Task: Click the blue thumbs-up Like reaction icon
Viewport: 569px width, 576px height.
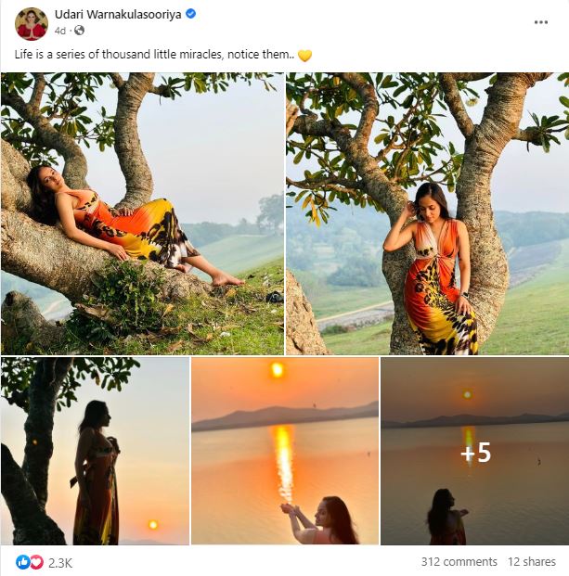Action: pos(22,562)
